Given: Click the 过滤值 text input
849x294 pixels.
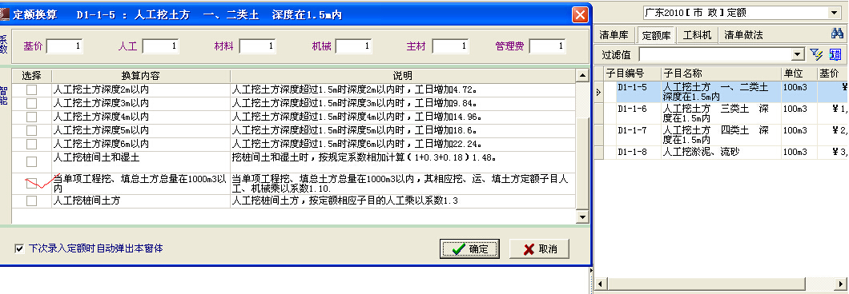Looking at the screenshot, I should tap(714, 54).
